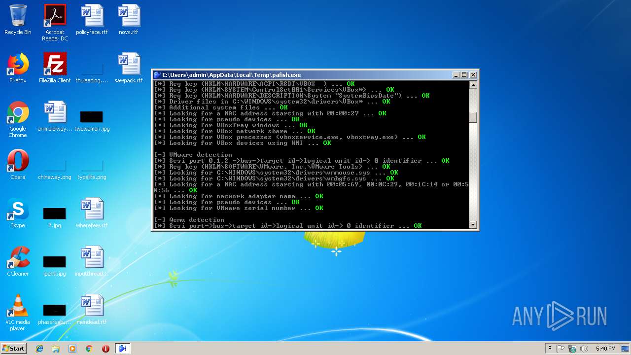
Task: Select the policyface.rtf document icon
Action: coord(92,20)
